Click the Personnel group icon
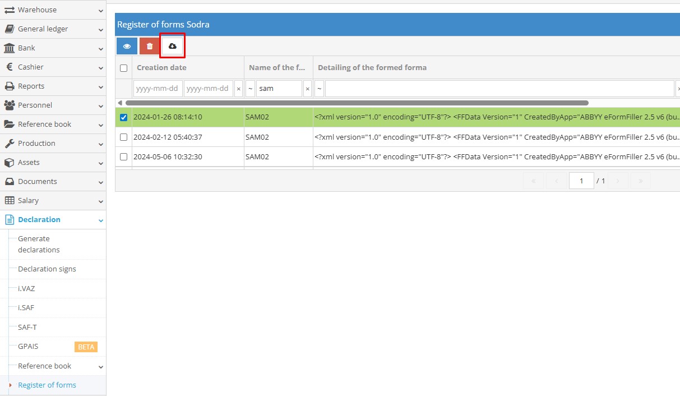This screenshot has height=396, width=680. 9,105
